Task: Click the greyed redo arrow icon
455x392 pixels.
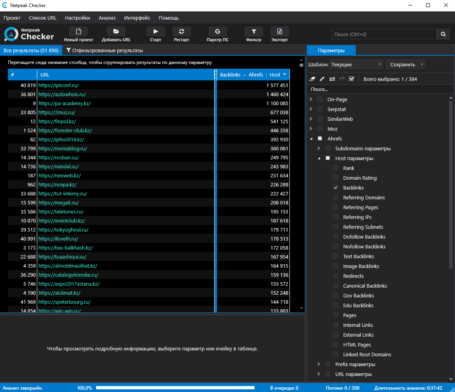Action: coord(342,79)
